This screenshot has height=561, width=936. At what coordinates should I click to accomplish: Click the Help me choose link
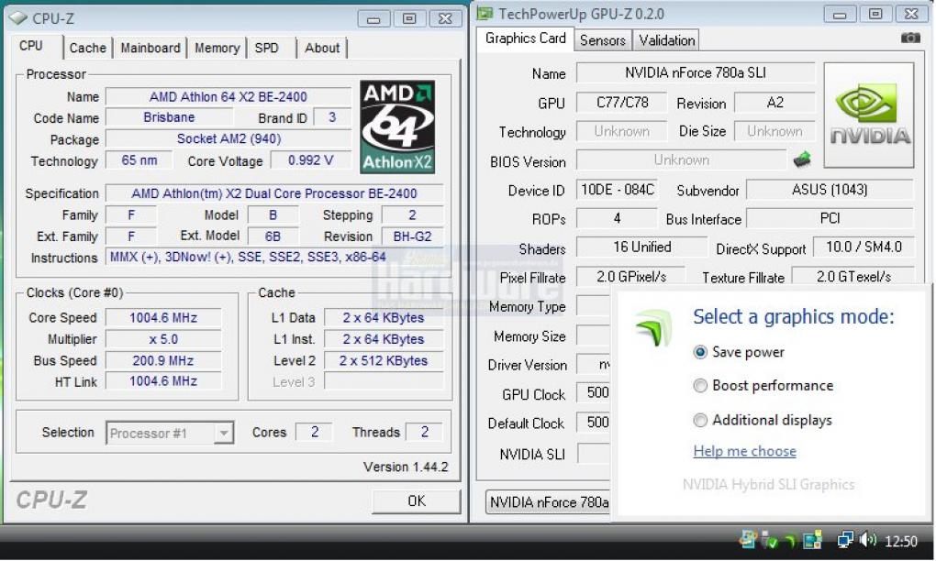click(x=744, y=451)
